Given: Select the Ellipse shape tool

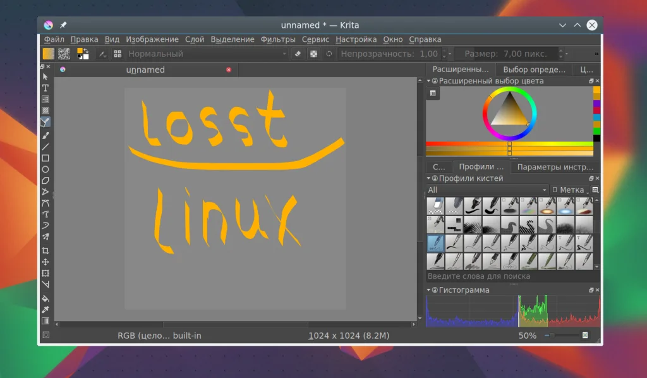Looking at the screenshot, I should 45,169.
